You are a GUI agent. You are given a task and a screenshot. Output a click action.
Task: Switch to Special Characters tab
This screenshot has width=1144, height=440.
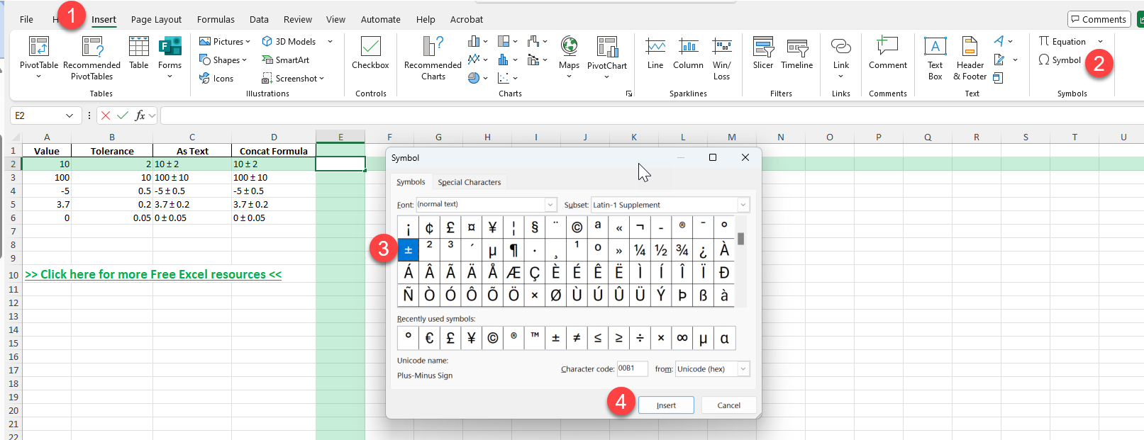coord(470,182)
